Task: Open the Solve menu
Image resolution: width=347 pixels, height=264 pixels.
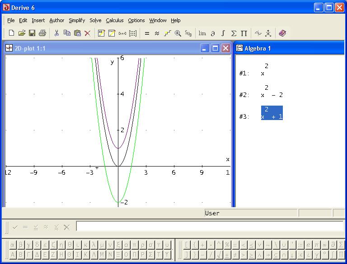Action: coord(95,20)
